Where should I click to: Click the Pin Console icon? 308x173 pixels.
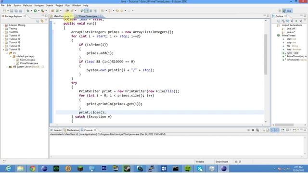(x=282, y=130)
